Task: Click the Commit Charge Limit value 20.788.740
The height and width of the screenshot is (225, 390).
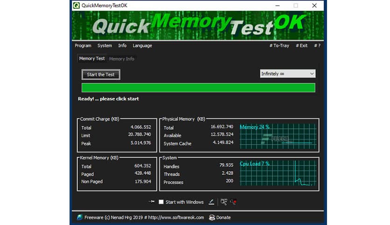Action: 139,134
